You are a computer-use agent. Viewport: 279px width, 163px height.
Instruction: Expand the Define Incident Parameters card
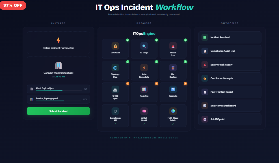58,43
